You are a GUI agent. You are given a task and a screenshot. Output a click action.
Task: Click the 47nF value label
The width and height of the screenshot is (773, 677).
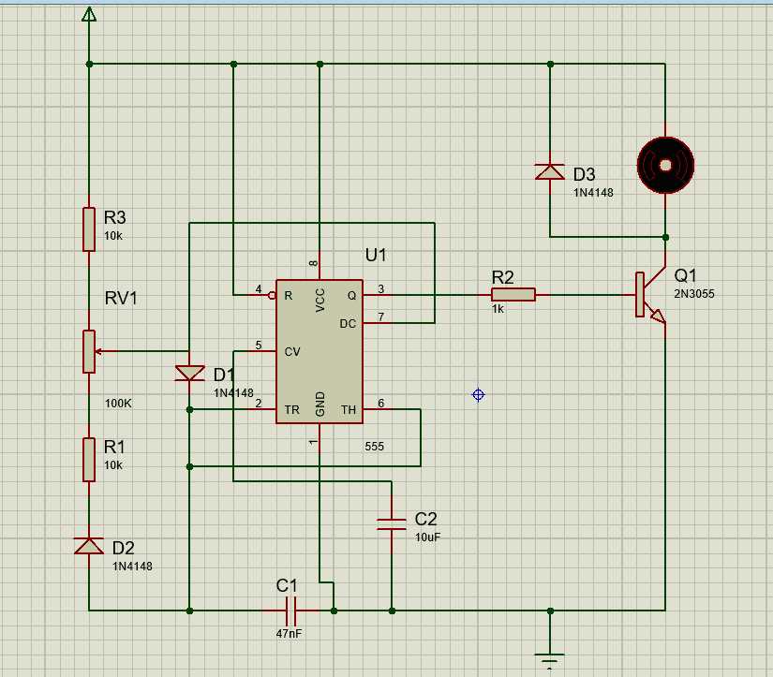(x=289, y=634)
